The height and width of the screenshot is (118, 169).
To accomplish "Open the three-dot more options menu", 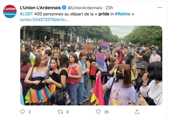I will (160, 8).
